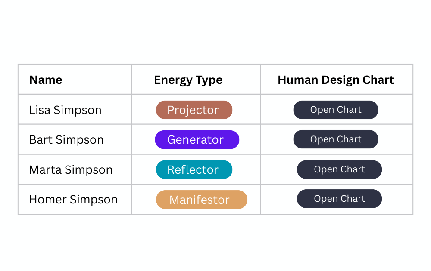Click the Name column header

pyautogui.click(x=46, y=80)
